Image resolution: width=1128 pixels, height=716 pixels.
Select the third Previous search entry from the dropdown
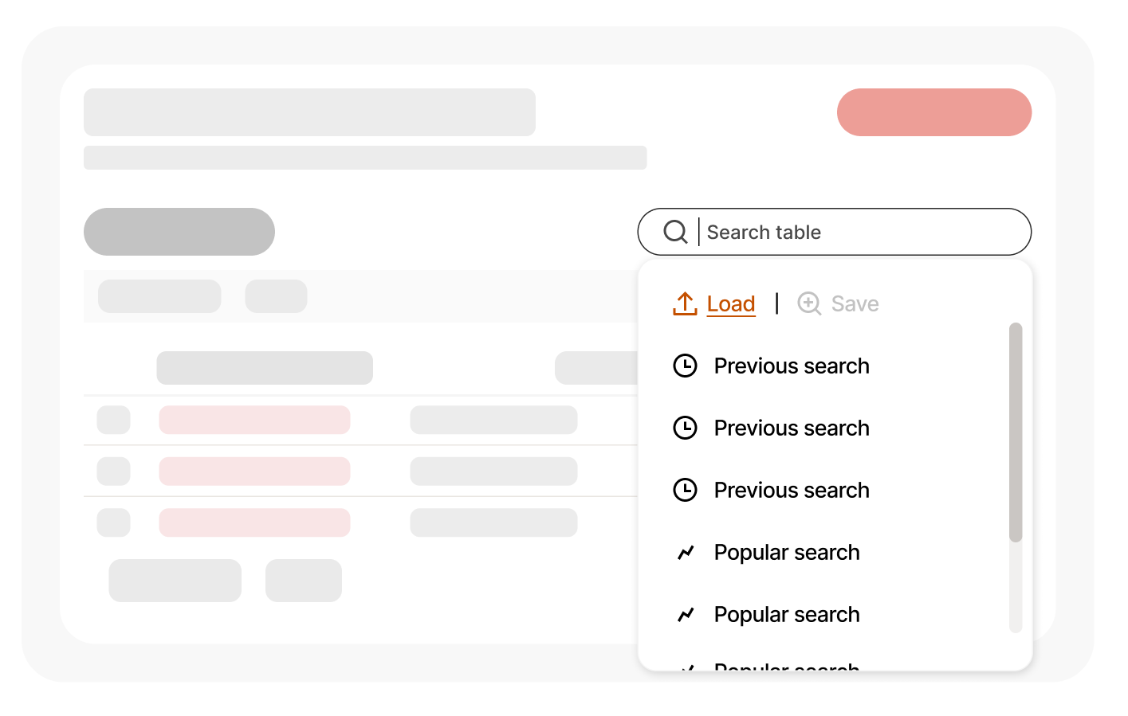coord(792,490)
